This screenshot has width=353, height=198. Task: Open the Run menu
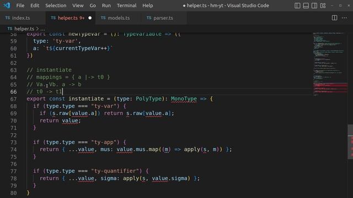point(106,5)
